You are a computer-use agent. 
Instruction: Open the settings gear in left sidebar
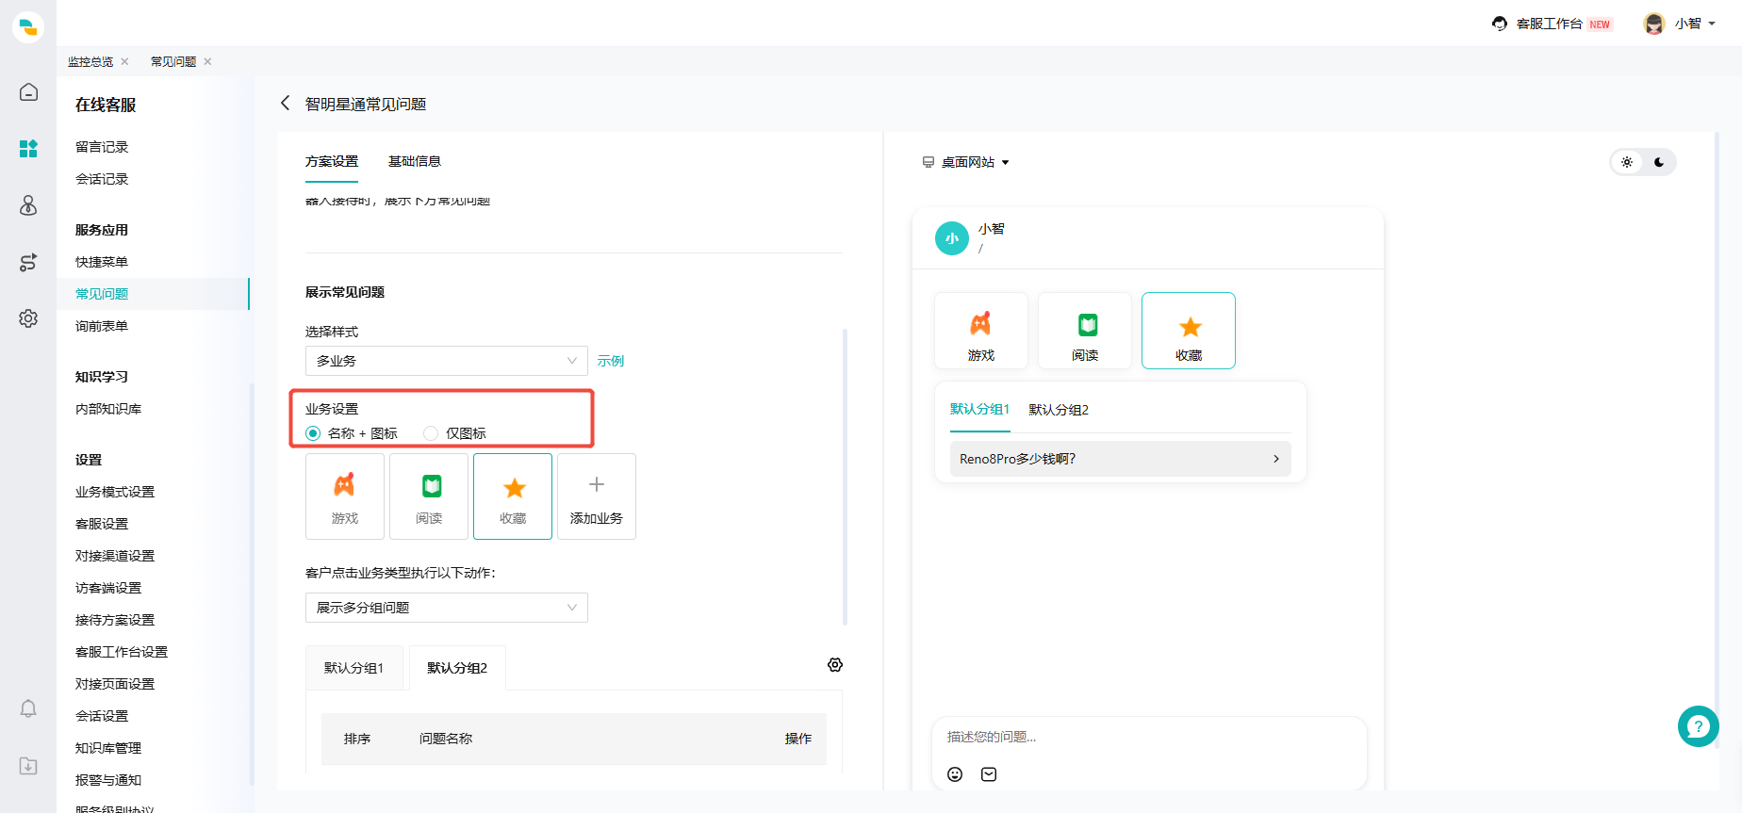pyautogui.click(x=28, y=318)
